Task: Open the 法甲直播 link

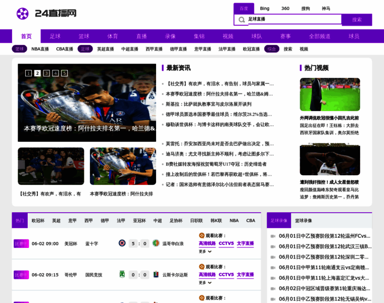Action: [227, 49]
